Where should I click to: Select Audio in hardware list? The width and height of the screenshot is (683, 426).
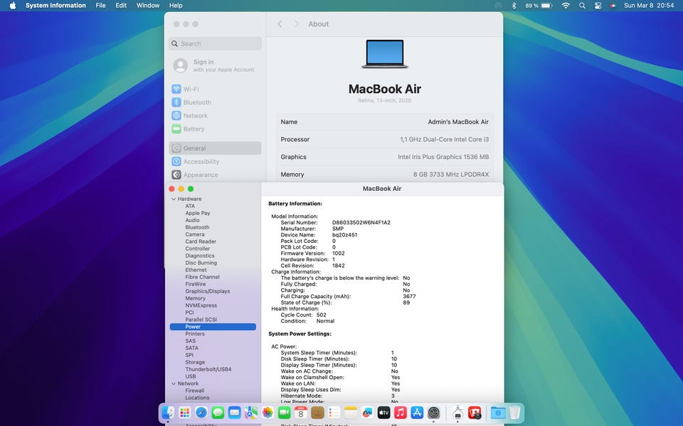point(192,220)
